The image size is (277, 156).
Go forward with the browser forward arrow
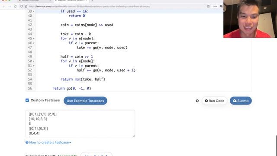(x=10, y=6)
